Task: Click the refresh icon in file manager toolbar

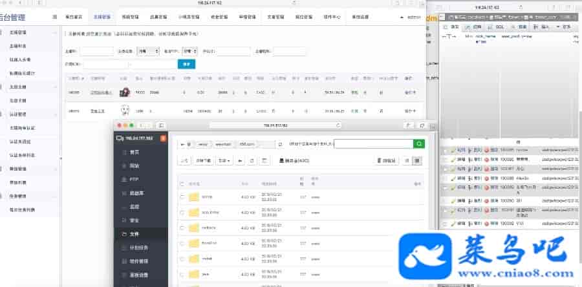Action: point(252,160)
